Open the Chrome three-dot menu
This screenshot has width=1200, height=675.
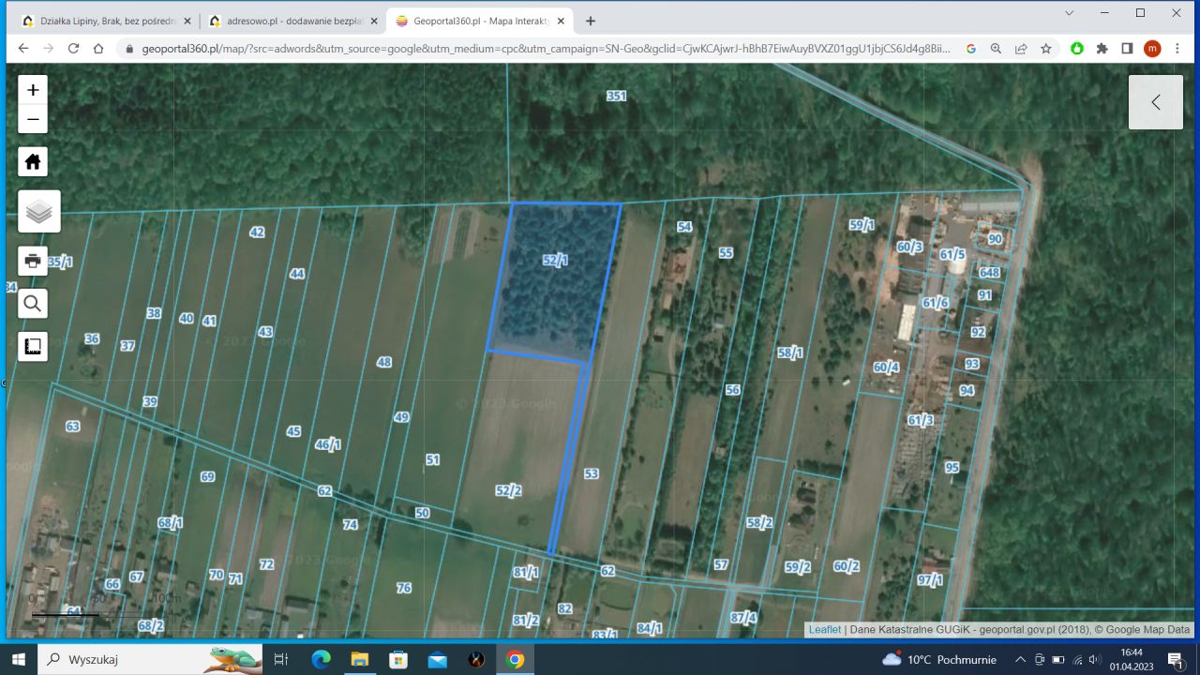[1177, 49]
